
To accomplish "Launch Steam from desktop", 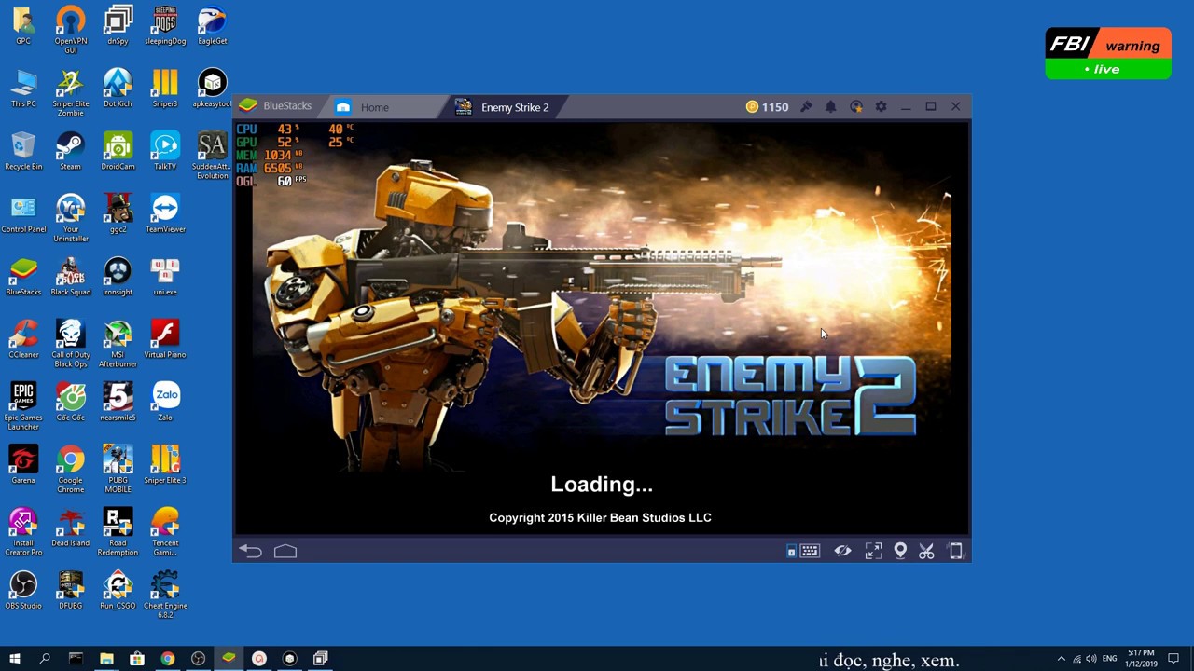I will (x=71, y=151).
